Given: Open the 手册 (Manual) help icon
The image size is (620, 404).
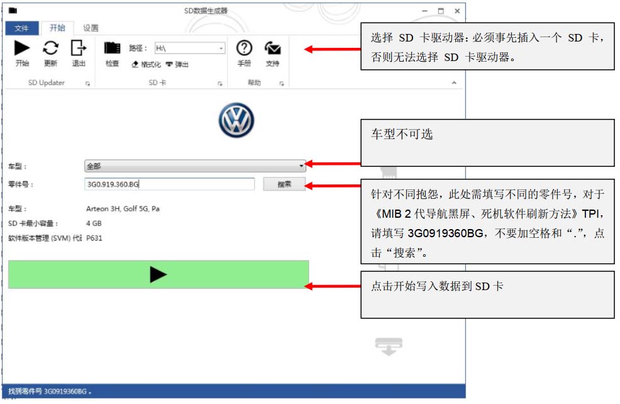Looking at the screenshot, I should 244,48.
